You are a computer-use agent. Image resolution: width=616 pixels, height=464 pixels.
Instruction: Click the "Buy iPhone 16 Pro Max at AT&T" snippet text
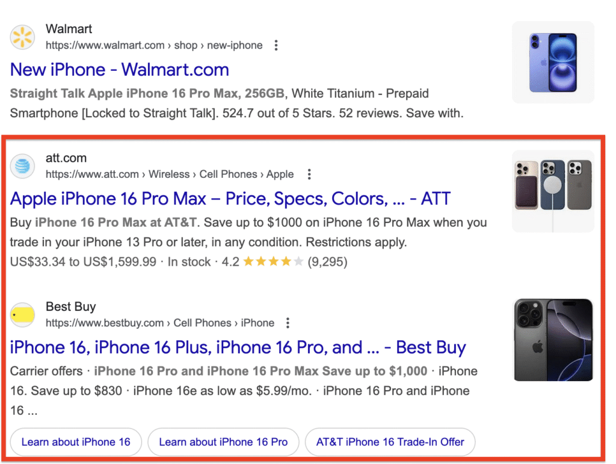tap(103, 222)
